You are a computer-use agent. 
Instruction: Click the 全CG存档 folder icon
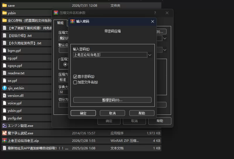coord(4,20)
